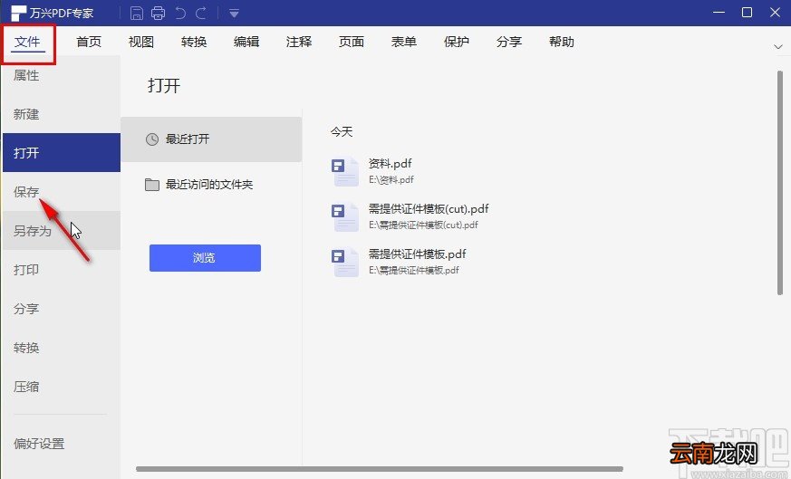Click 分享 in the file sidebar
This screenshot has width=791, height=479.
click(x=62, y=309)
